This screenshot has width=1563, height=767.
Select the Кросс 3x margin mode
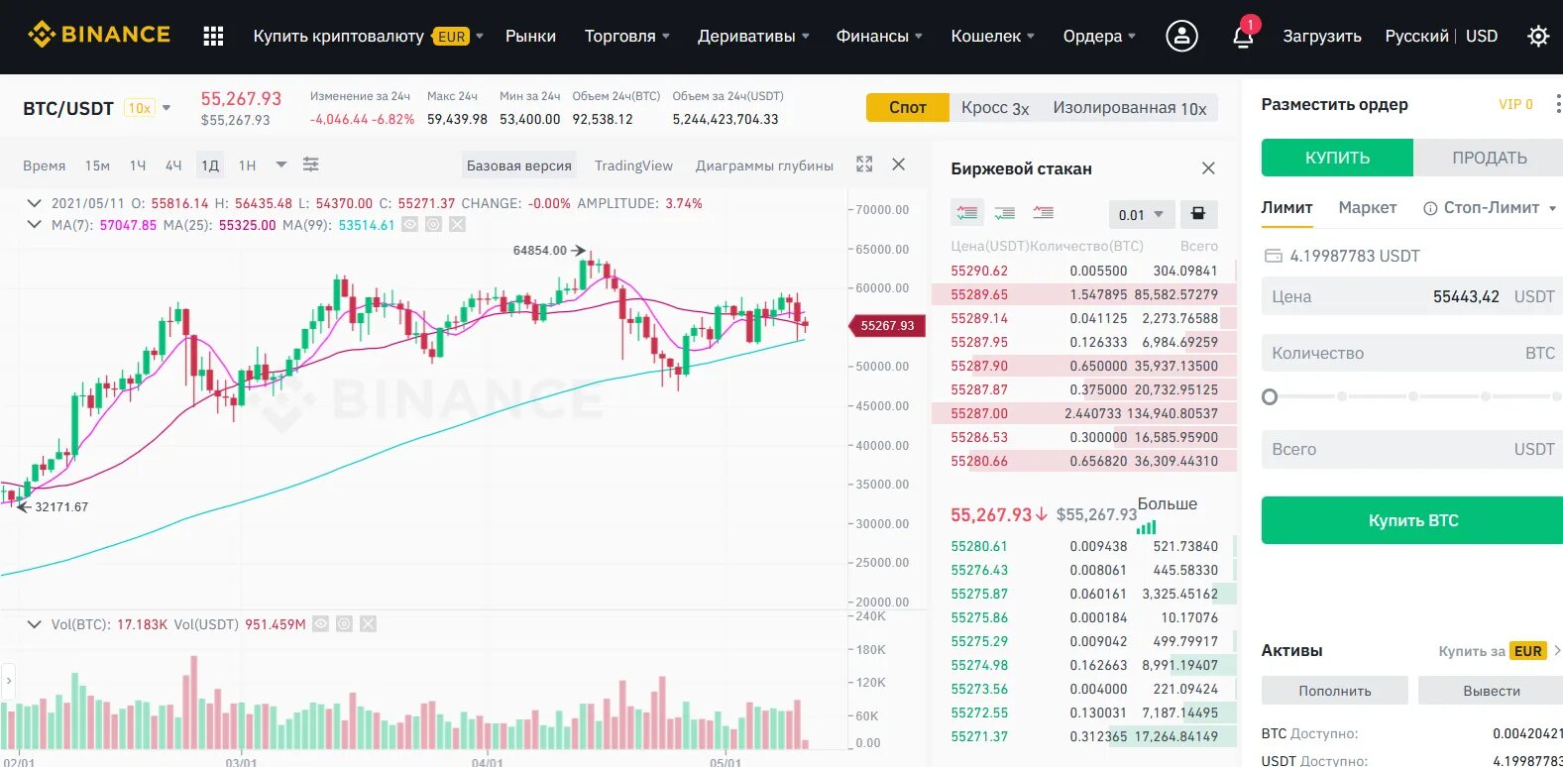pyautogui.click(x=995, y=108)
